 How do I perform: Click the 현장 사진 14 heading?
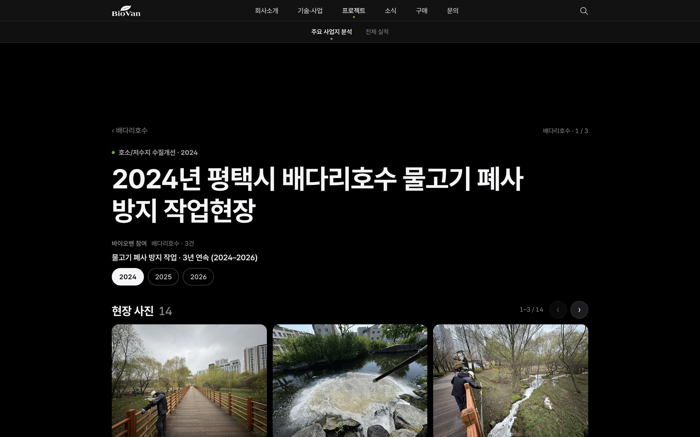(142, 311)
